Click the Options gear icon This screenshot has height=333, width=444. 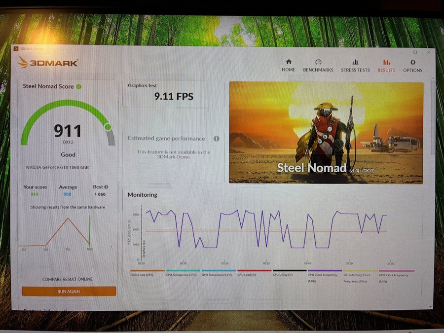(x=413, y=62)
